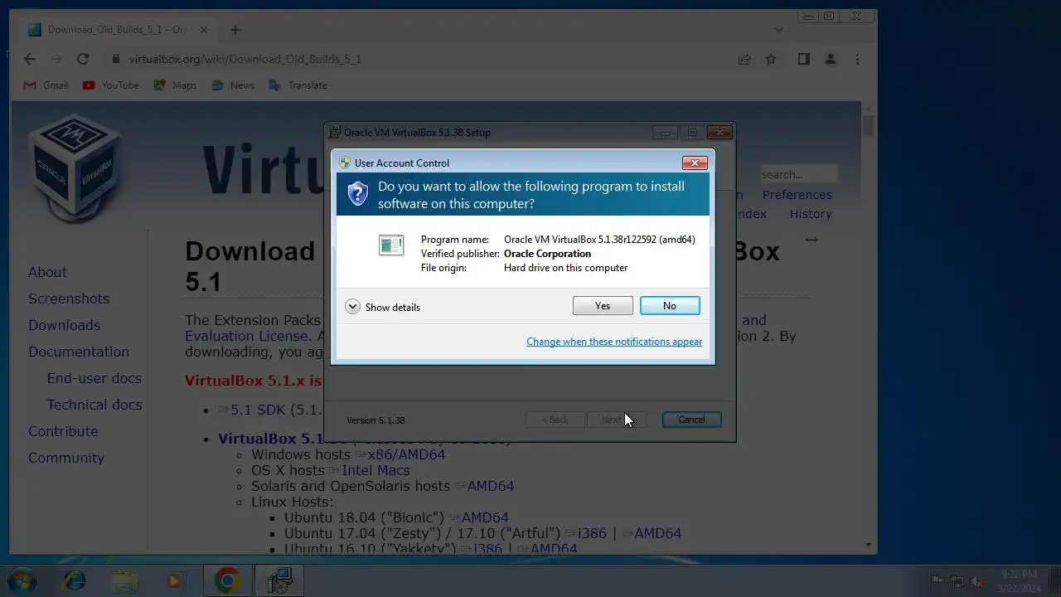Screen dimensions: 1061x597
Task: Click No in the User Account Control dialog
Action: coord(670,306)
